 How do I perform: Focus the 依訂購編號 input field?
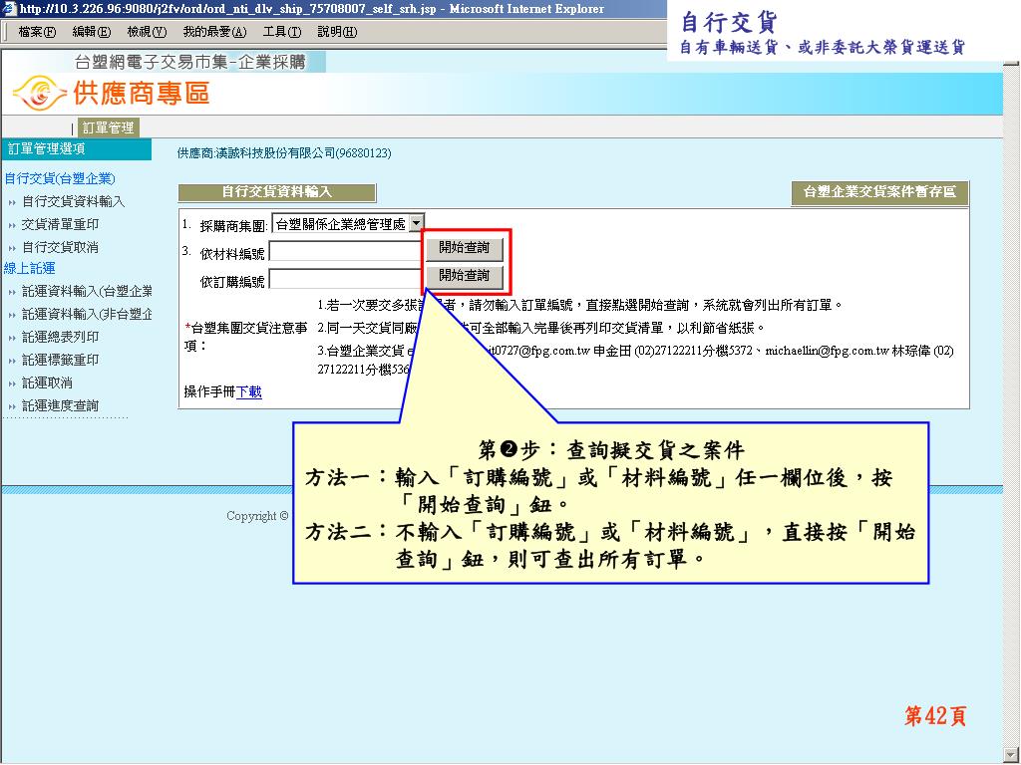point(346,279)
